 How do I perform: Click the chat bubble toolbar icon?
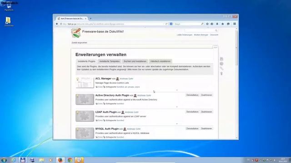click(x=228, y=24)
